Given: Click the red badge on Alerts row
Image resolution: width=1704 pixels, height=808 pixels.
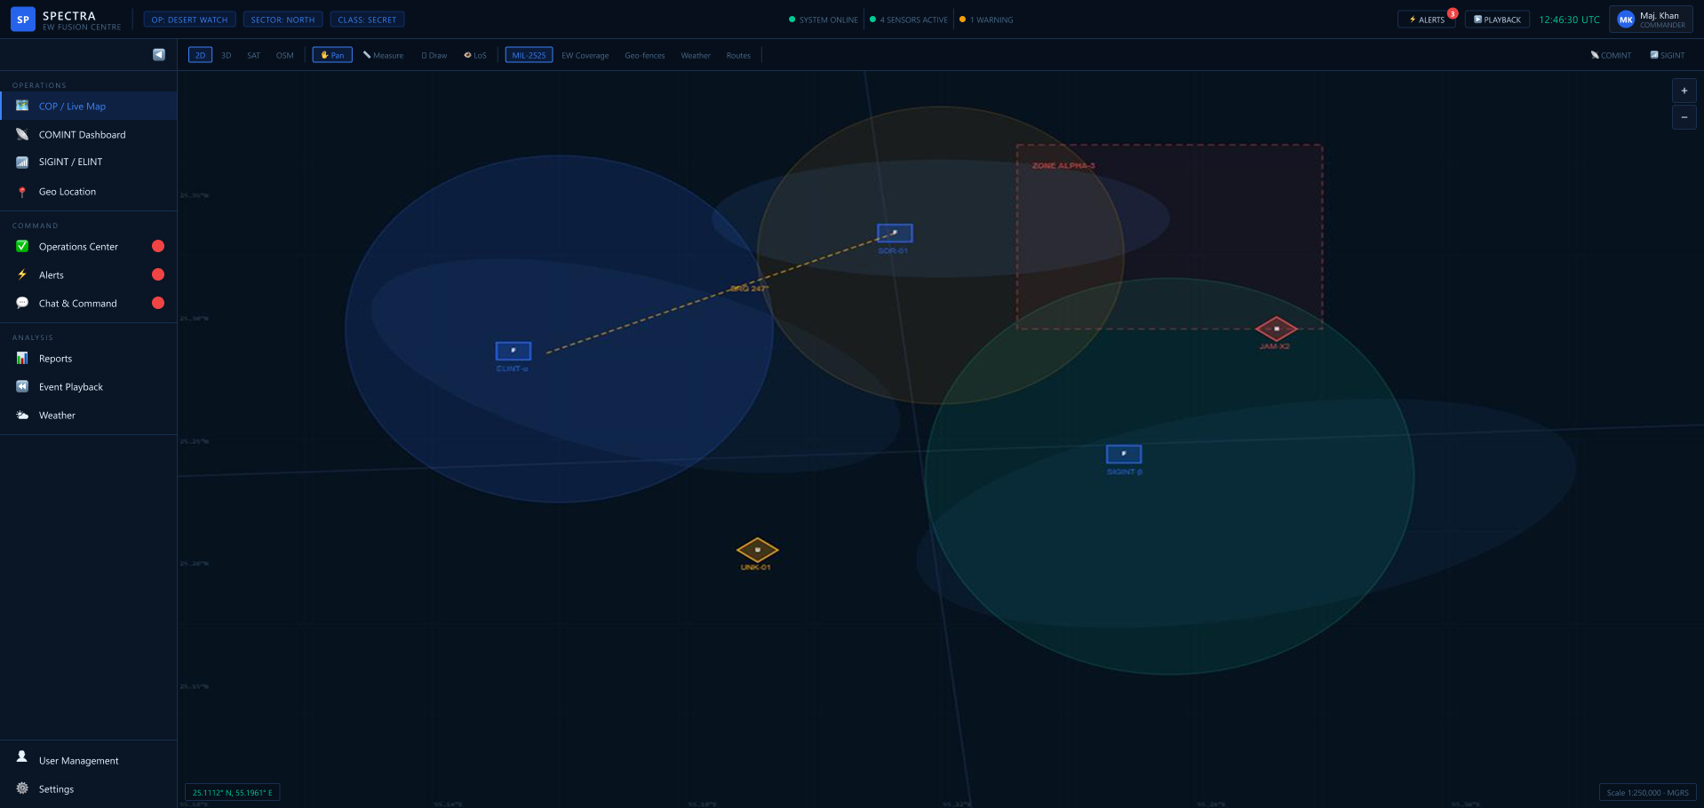Looking at the screenshot, I should coord(158,274).
